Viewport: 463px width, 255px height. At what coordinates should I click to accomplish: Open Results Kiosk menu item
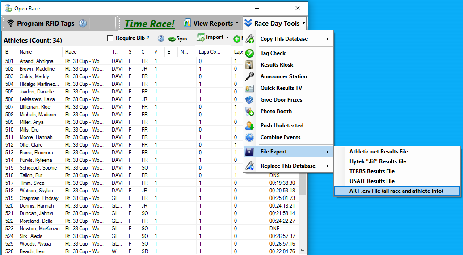pyautogui.click(x=288, y=65)
